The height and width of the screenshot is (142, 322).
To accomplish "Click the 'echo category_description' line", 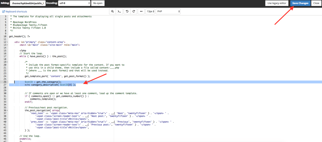I will tap(50, 85).
